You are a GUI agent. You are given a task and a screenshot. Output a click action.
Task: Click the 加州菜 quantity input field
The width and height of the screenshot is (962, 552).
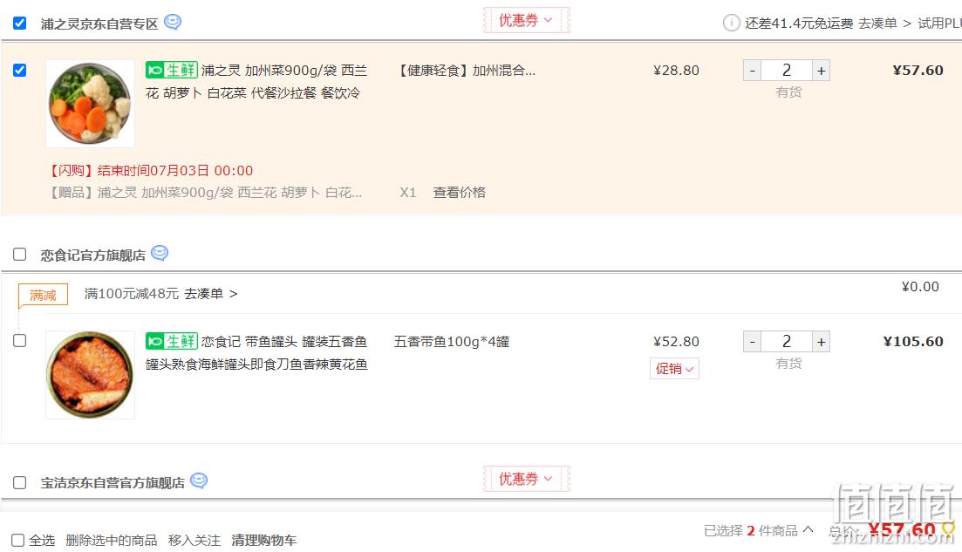[x=787, y=71]
